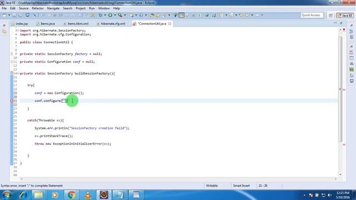
Task: Open the Window menu
Action: point(104,8)
